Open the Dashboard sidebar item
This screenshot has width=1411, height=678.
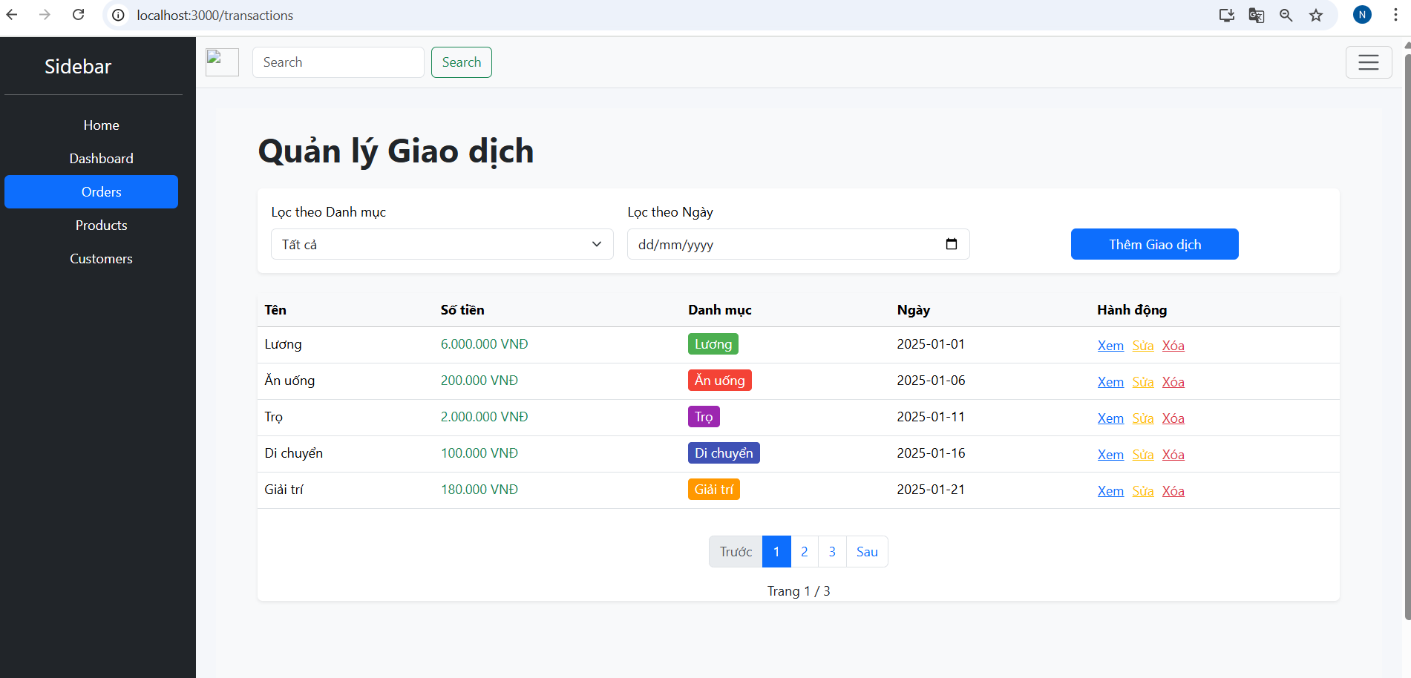click(x=101, y=159)
